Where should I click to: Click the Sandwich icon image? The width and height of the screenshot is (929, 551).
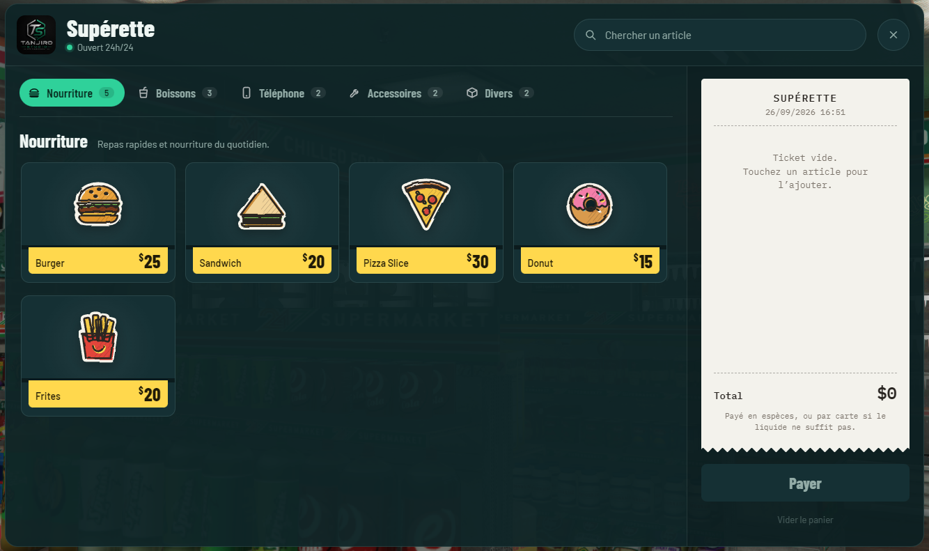pos(262,206)
